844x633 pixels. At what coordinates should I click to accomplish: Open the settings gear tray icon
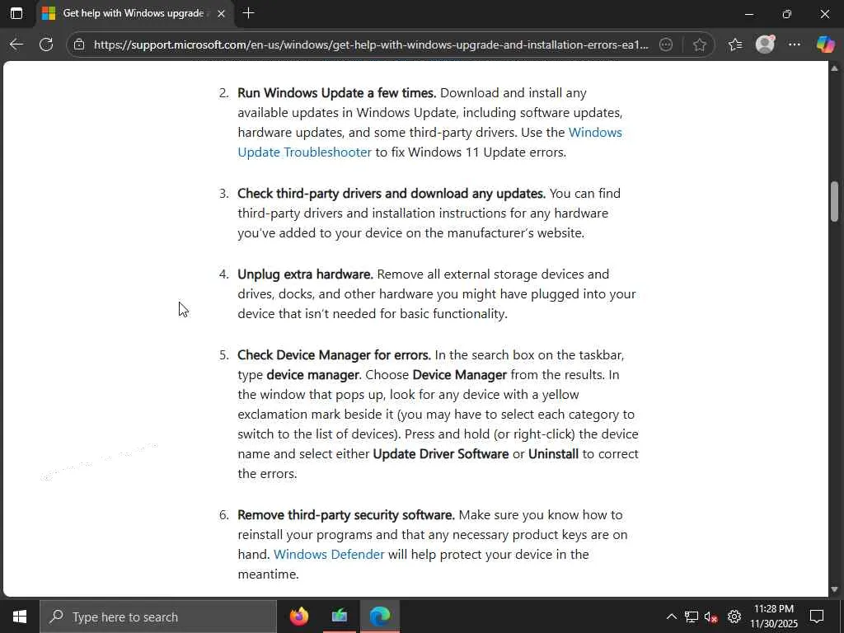click(x=734, y=617)
